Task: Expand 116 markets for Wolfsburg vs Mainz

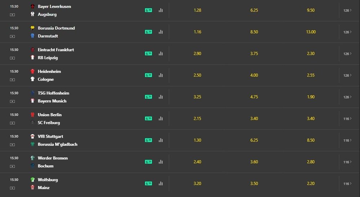Action: pos(347,183)
